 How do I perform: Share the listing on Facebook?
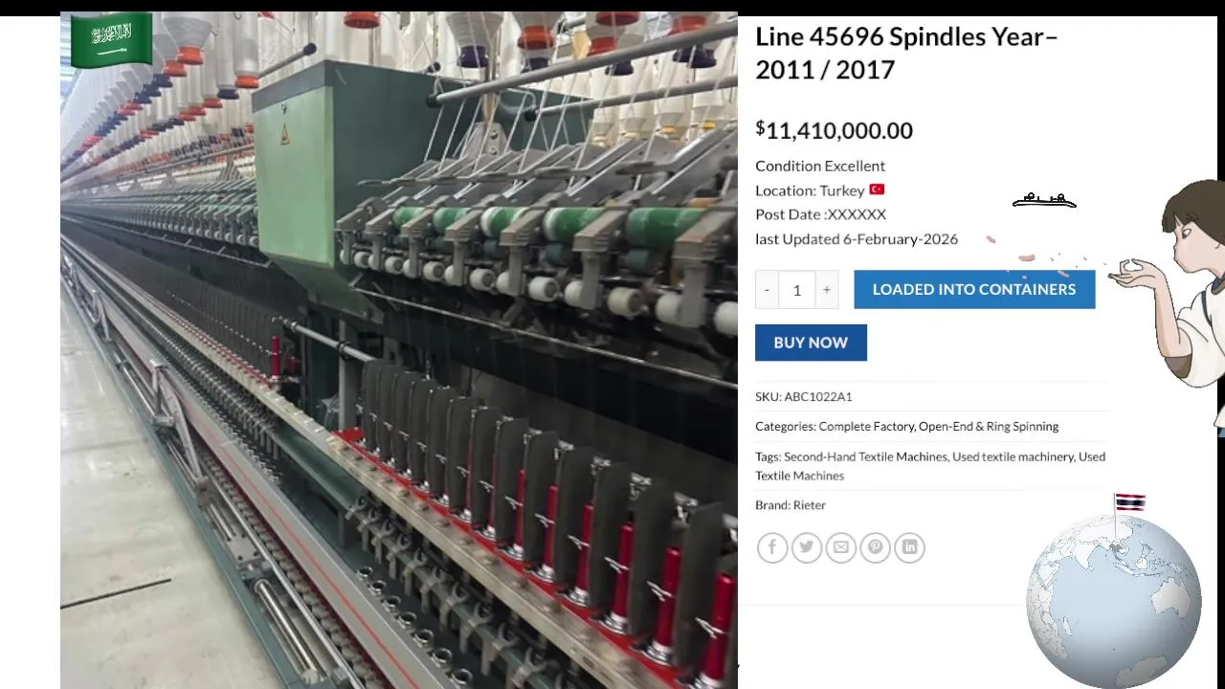[772, 547]
